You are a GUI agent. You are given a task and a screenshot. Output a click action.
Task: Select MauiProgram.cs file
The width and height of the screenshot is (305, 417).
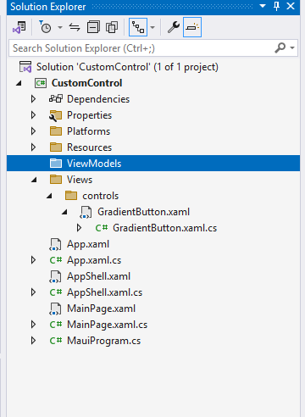[x=103, y=341]
